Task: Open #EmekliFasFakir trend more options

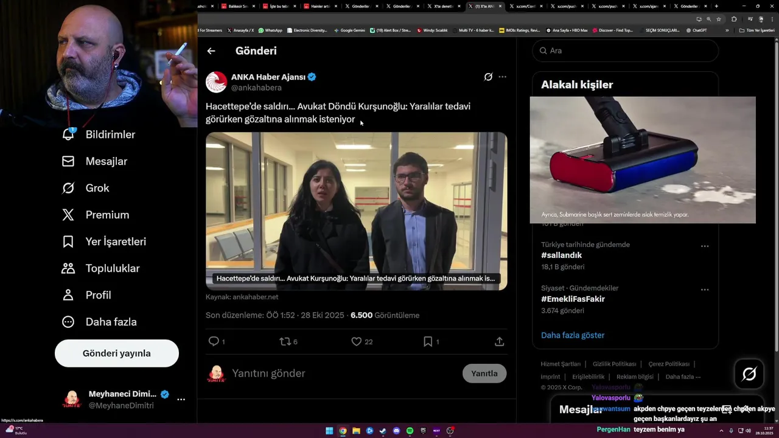Action: (705, 290)
